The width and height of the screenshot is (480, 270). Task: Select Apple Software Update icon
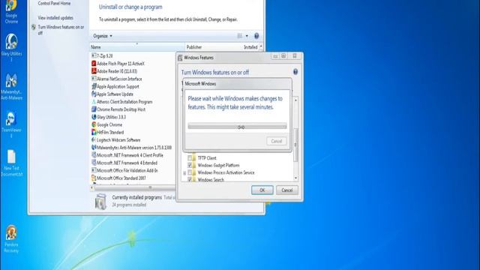tap(94, 94)
